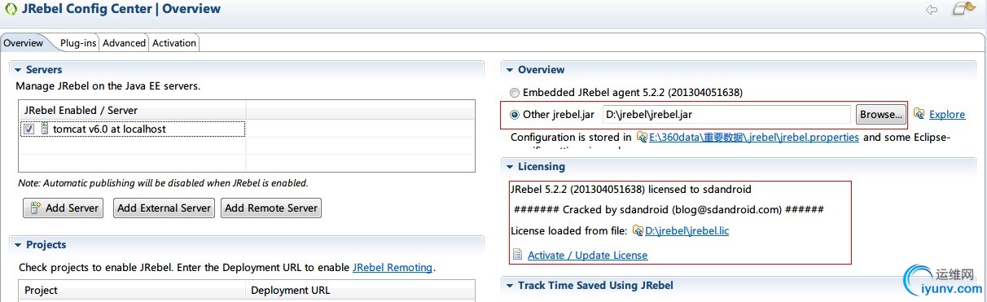The height and width of the screenshot is (302, 987).
Task: Collapse the Projects section
Action: coord(18,244)
